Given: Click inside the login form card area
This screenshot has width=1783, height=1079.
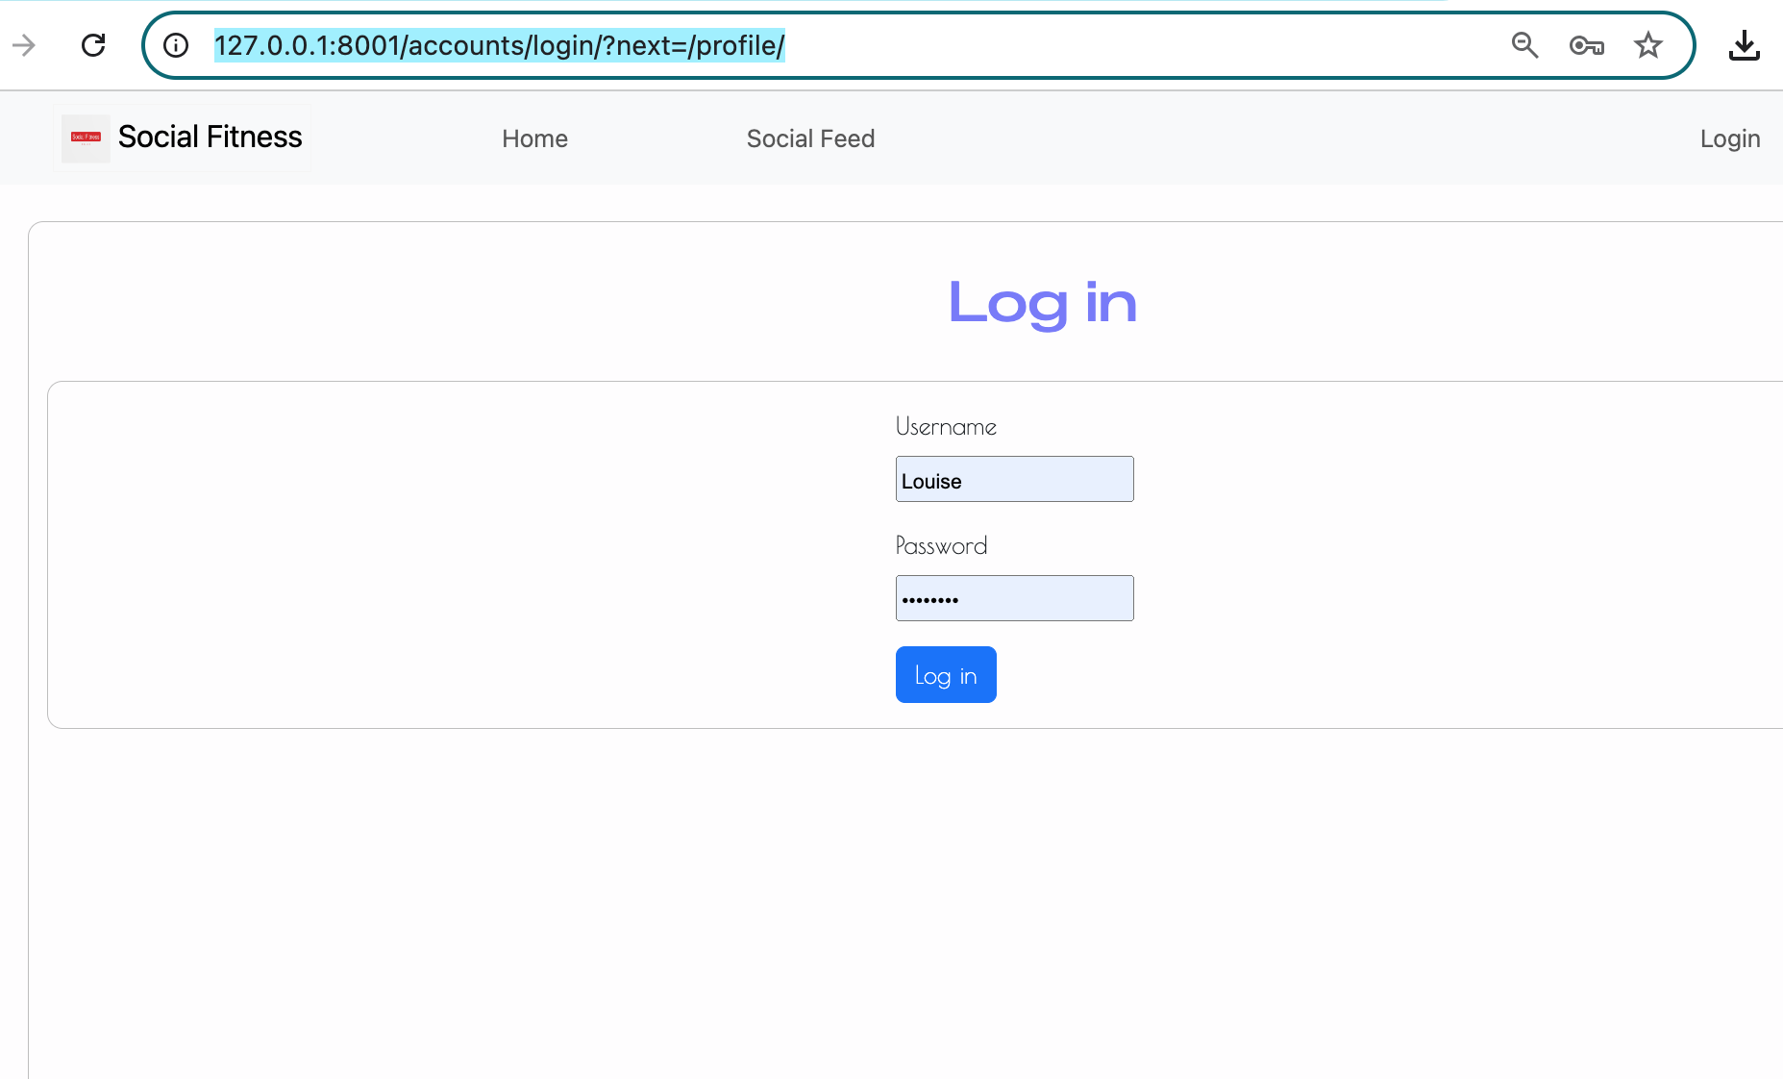Looking at the screenshot, I should 481,553.
